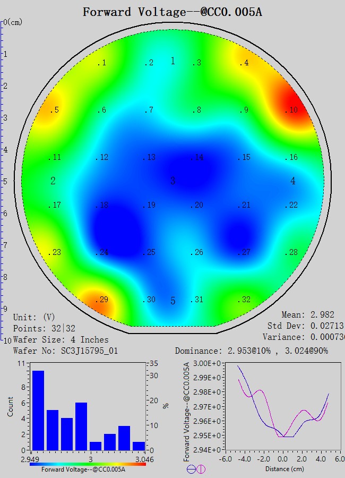Click the Forward Voltage chart title
Image resolution: width=345 pixels, height=478 pixels.
pyautogui.click(x=172, y=12)
